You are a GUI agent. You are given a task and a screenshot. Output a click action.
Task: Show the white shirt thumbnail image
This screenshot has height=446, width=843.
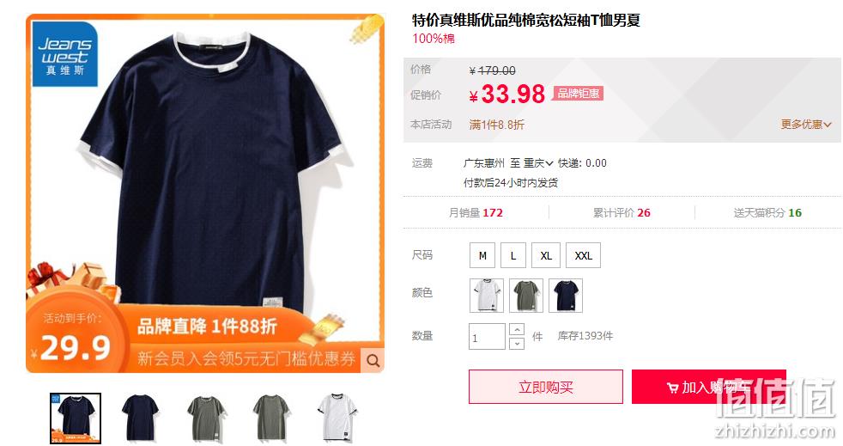coord(337,418)
